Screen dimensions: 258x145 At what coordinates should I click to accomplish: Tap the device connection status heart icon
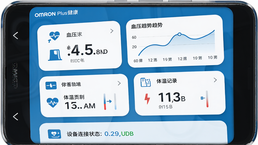pyautogui.click(x=54, y=134)
